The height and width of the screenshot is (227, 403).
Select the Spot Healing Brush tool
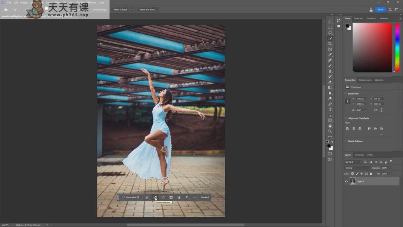[x=330, y=60]
